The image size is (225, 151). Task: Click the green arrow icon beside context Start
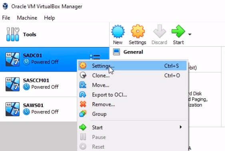pos(83,127)
